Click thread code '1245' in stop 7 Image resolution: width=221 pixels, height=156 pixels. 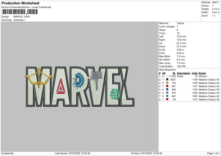coord(195,96)
